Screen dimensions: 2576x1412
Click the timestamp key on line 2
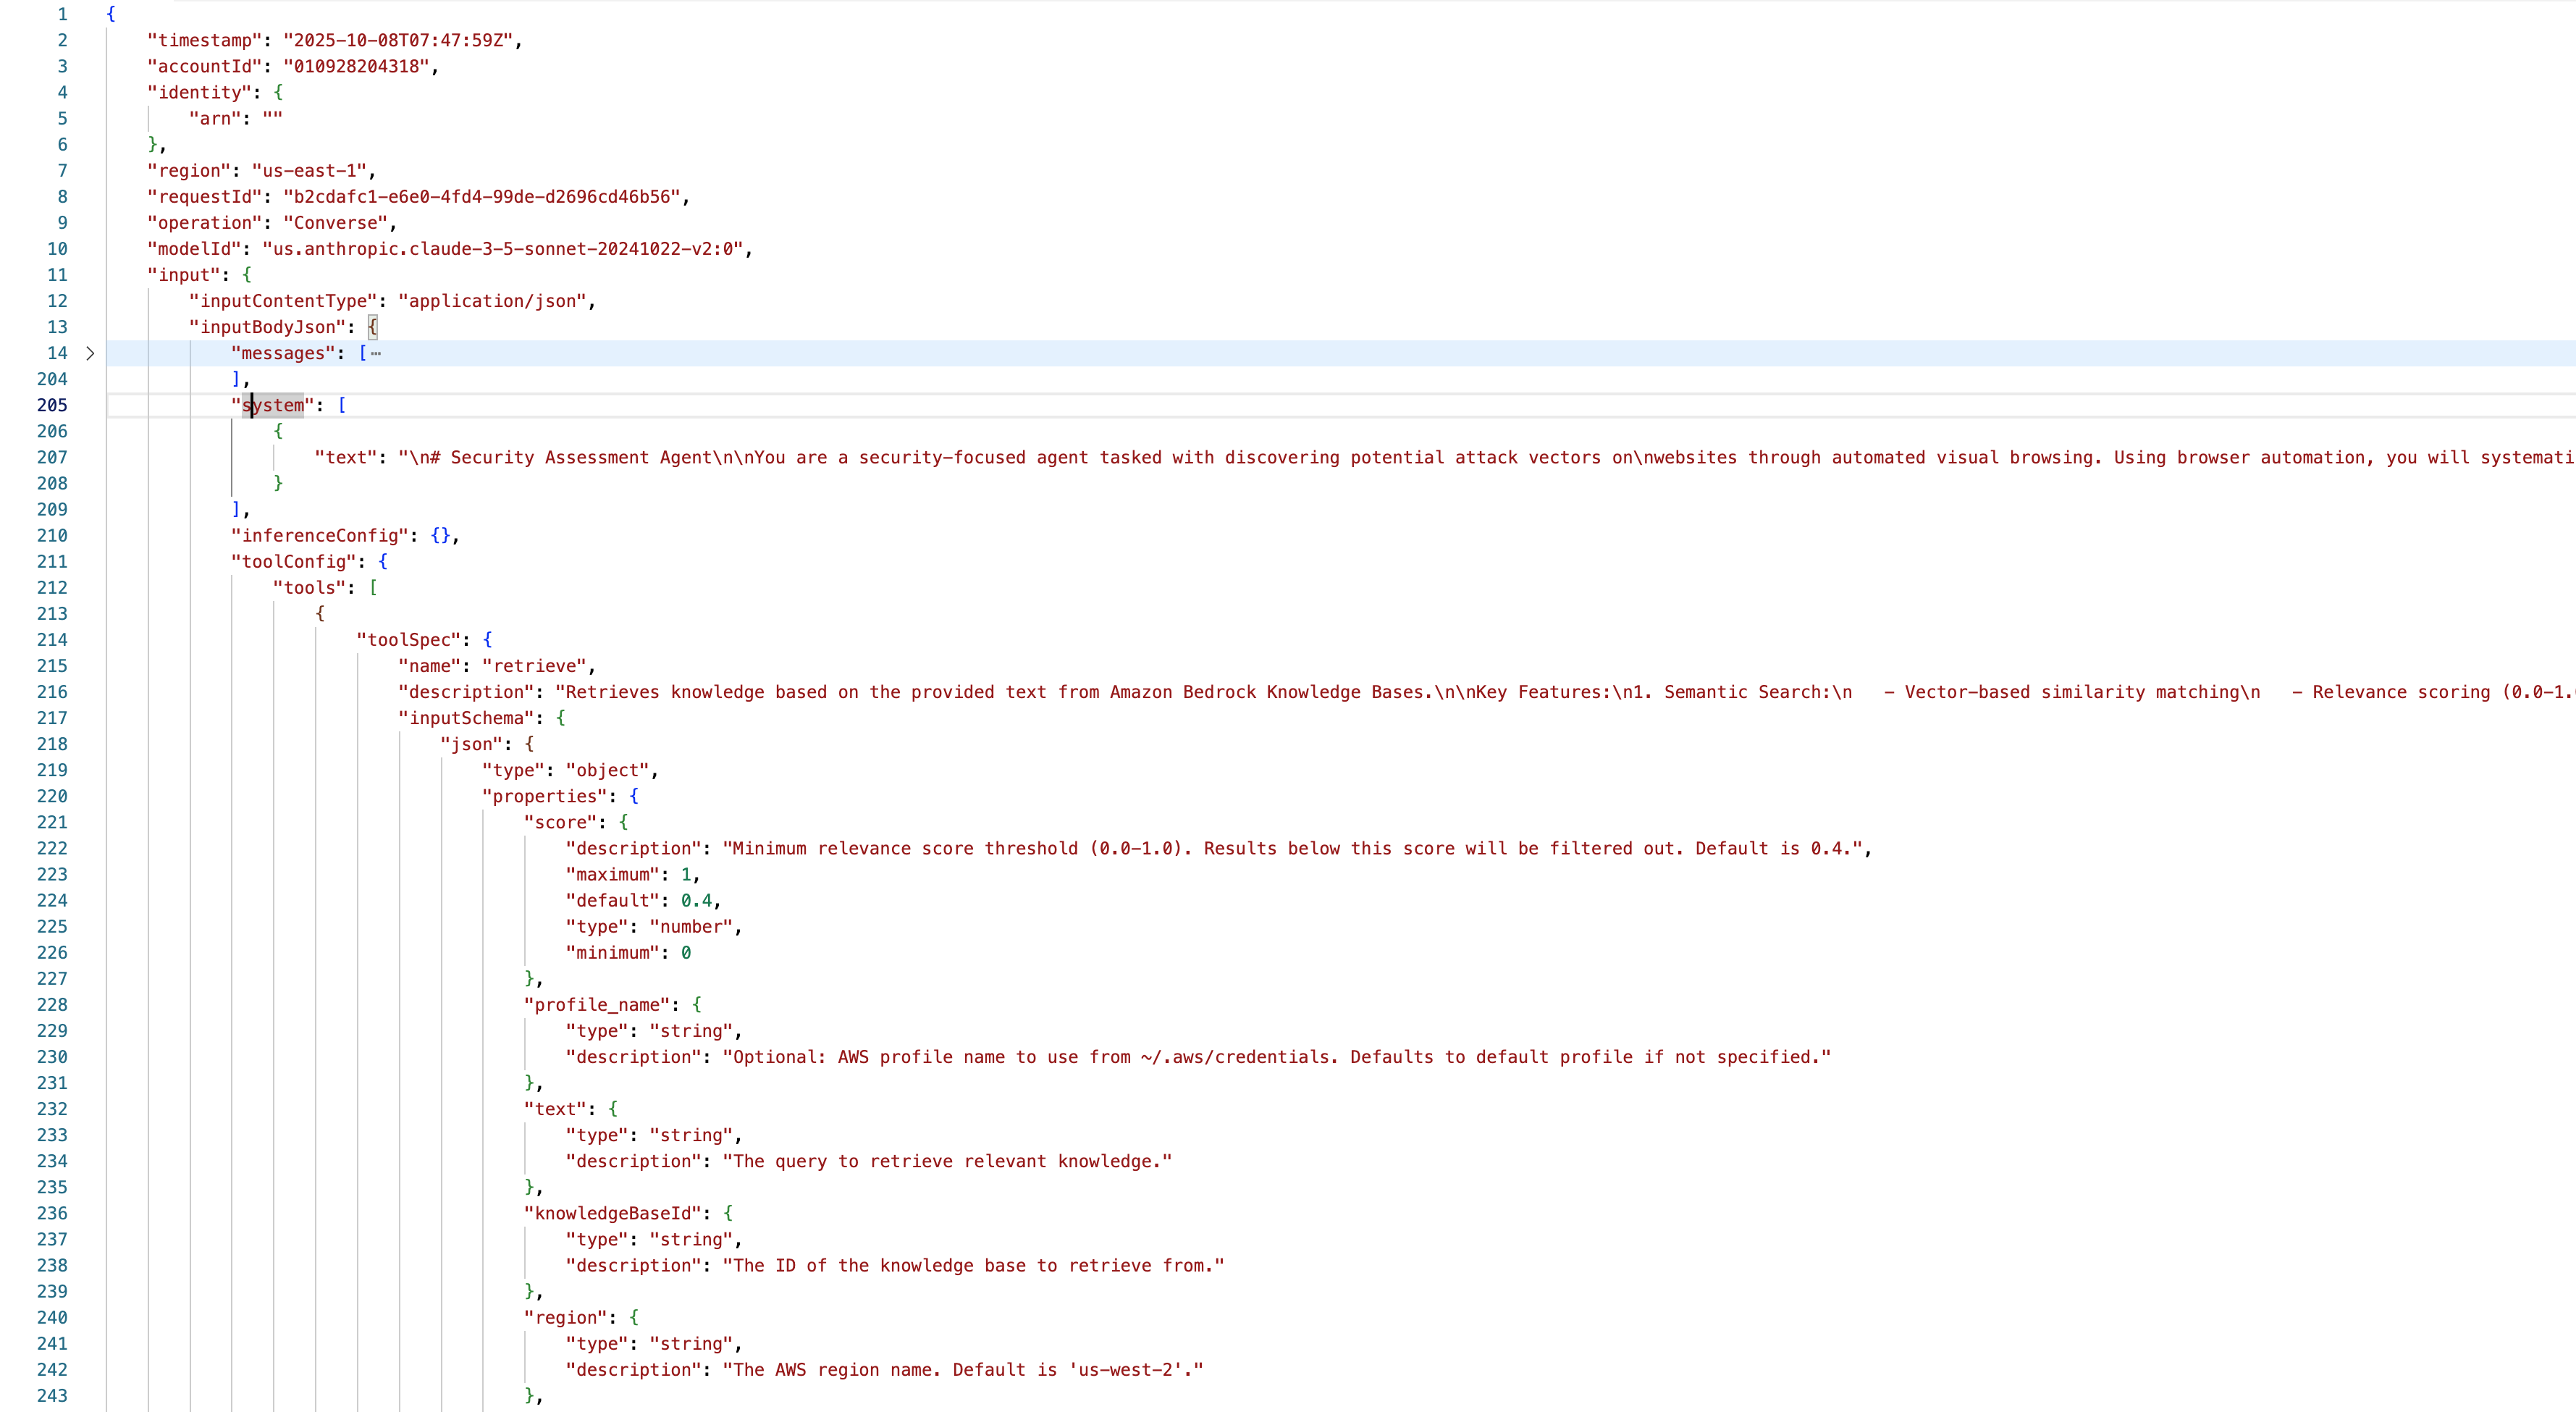(x=205, y=40)
